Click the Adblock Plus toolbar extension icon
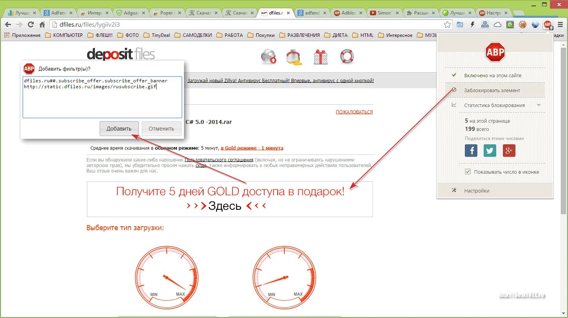 [548, 25]
